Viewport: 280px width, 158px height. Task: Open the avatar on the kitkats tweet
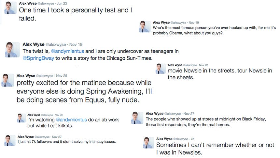click(x=21, y=118)
